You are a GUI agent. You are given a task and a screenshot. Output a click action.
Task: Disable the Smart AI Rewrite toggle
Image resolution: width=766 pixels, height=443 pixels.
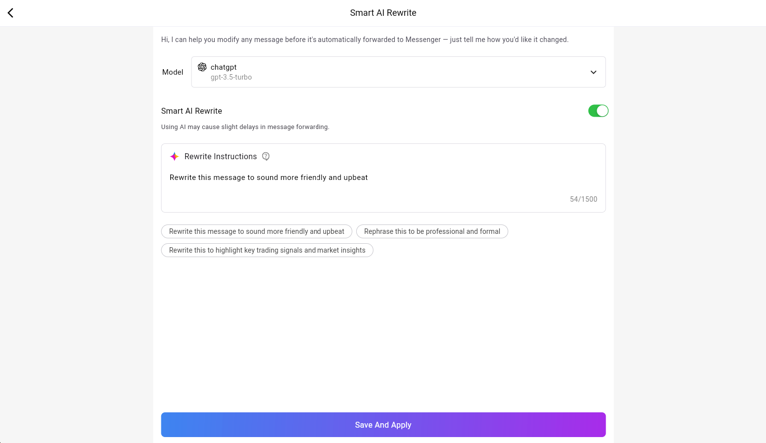click(598, 111)
